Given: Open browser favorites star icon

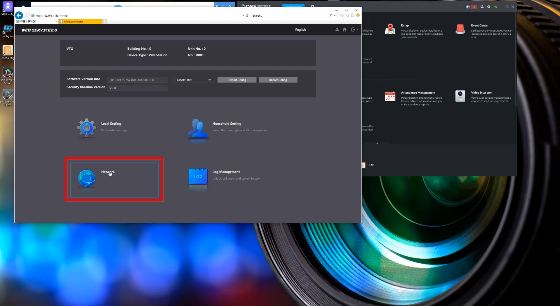Looking at the screenshot, I should pyautogui.click(x=347, y=15).
